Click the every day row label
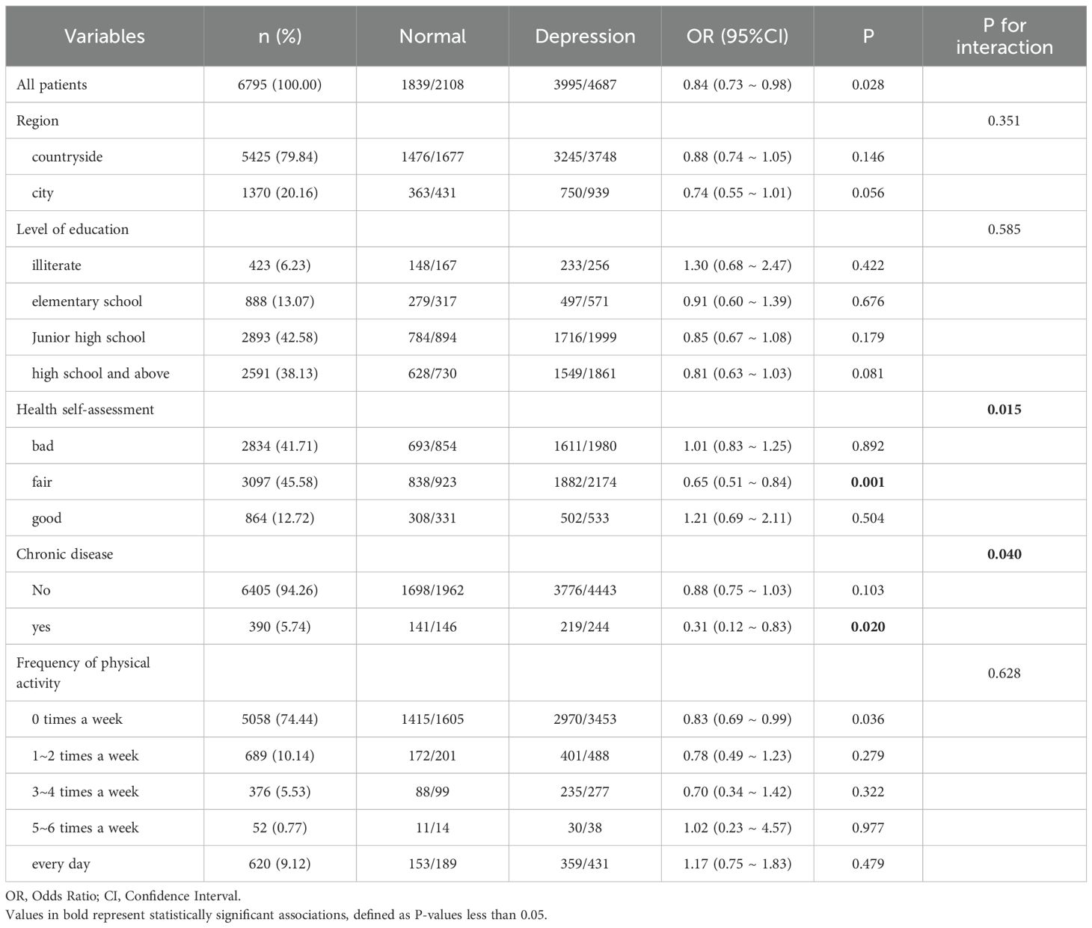1092x928 pixels. point(61,864)
